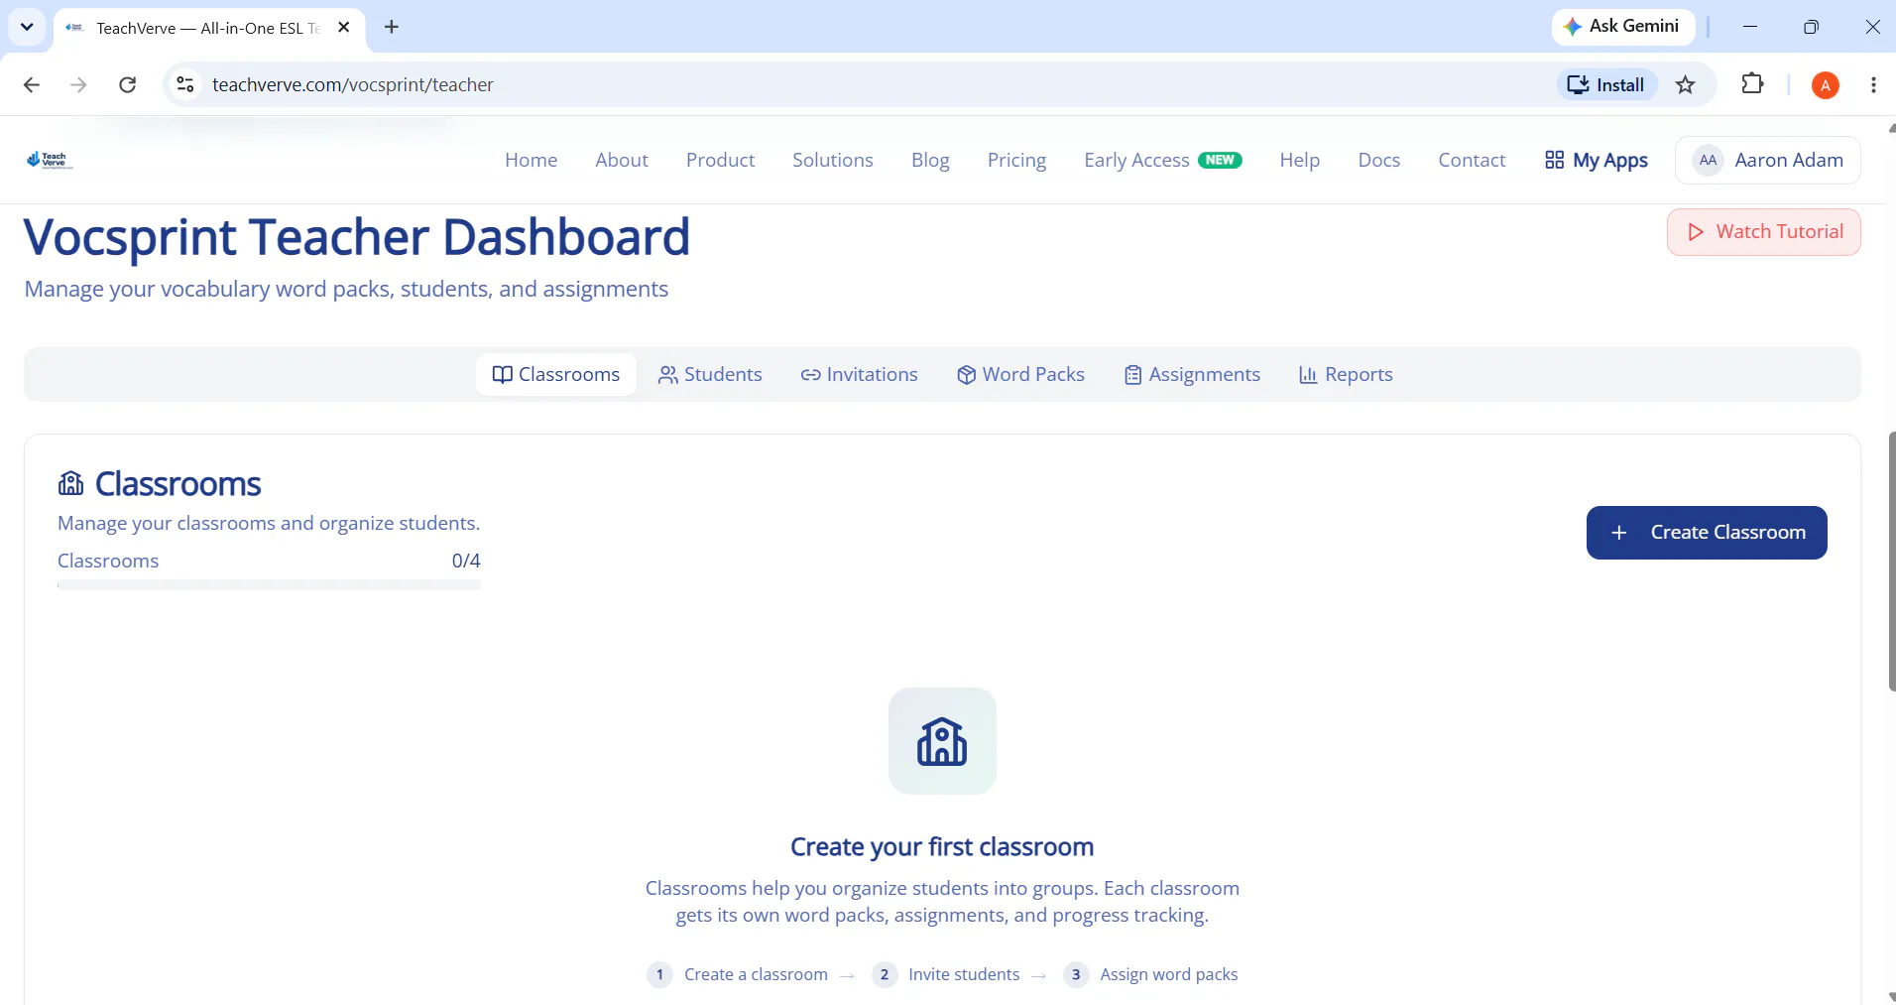Click the AA avatar initials

[1708, 160]
